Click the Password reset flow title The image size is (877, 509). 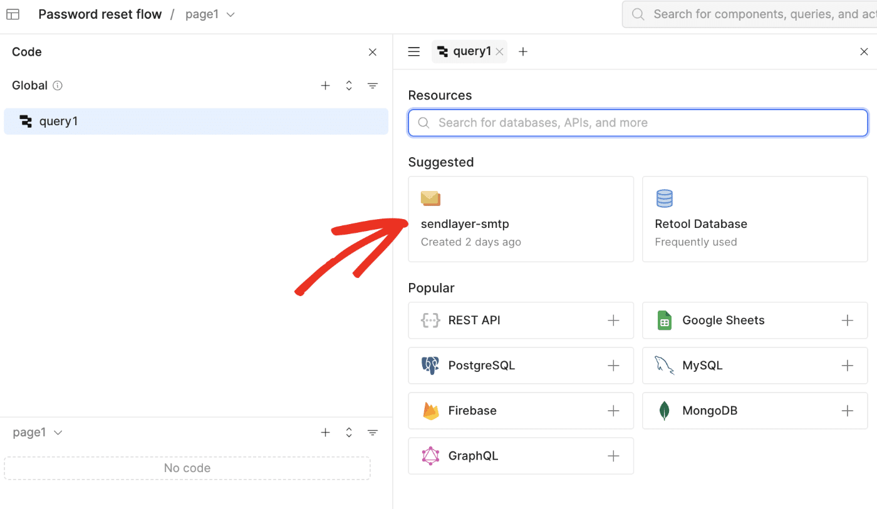tap(100, 14)
